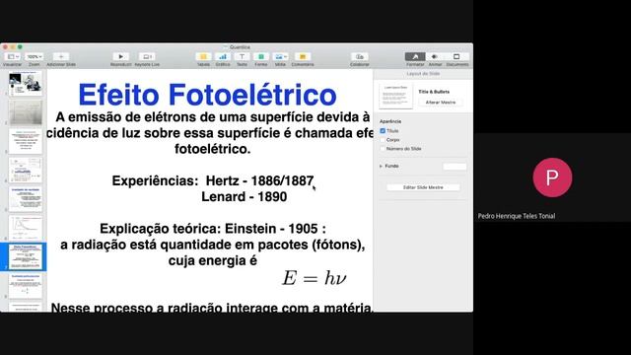Select slide 2 thumbnail in navigator
The height and width of the screenshot is (355, 631).
point(26,112)
